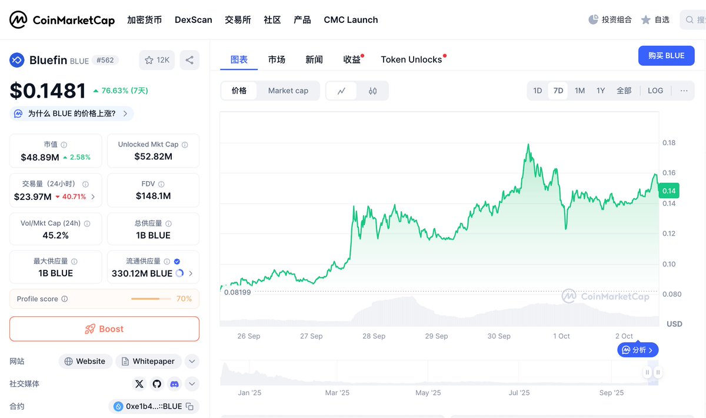Image resolution: width=706 pixels, height=418 pixels.
Task: Click the Boost button
Action: click(x=104, y=329)
